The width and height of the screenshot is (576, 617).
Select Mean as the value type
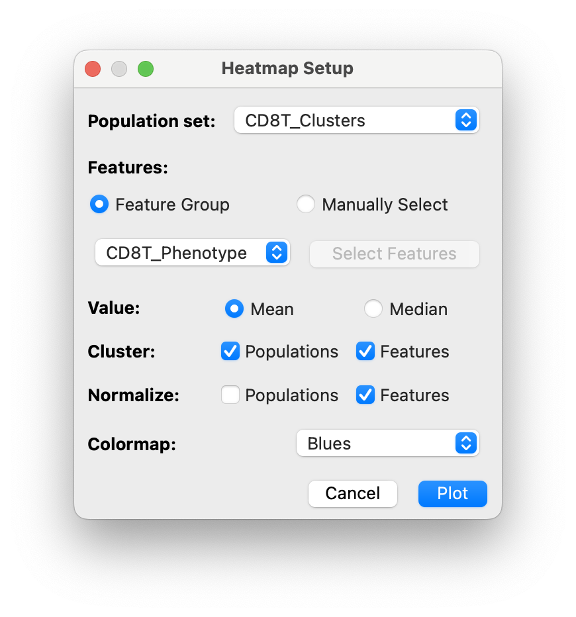(234, 308)
